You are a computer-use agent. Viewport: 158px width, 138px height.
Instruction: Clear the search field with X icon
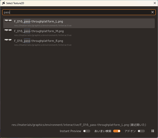pos(152,12)
